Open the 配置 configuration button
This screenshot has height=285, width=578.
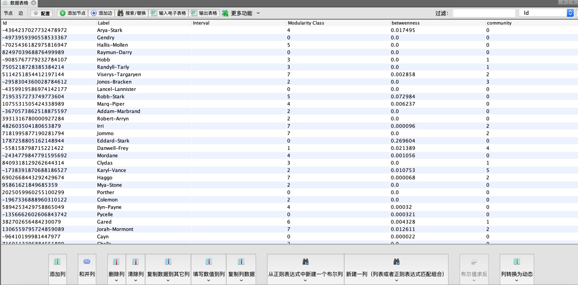(42, 13)
